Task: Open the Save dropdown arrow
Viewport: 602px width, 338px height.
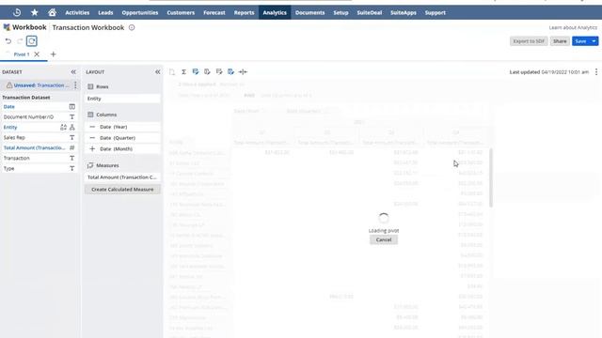Action: click(594, 41)
